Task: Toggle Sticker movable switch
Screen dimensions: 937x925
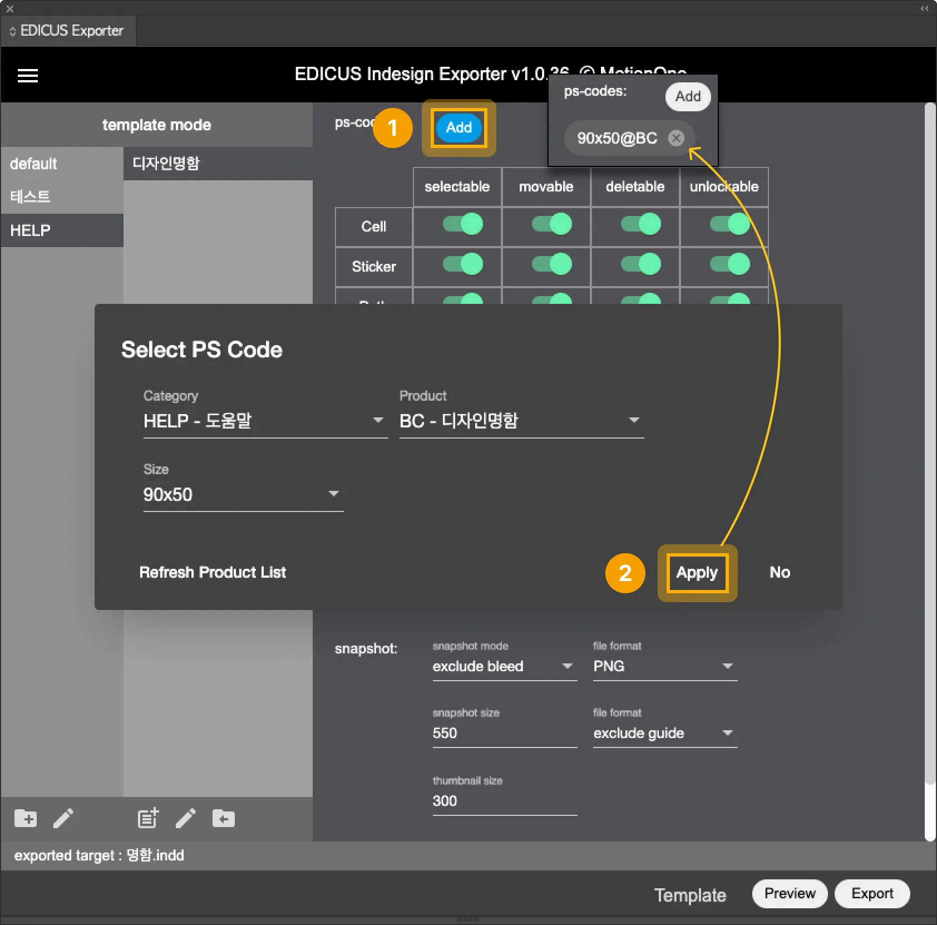Action: pyautogui.click(x=552, y=264)
